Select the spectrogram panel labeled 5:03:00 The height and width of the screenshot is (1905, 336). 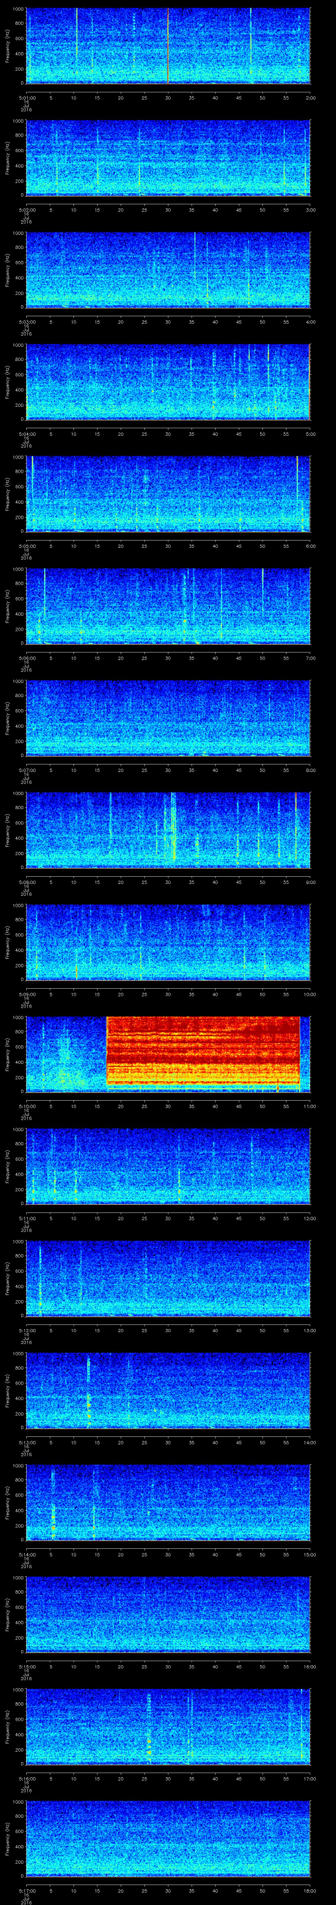pos(168,270)
